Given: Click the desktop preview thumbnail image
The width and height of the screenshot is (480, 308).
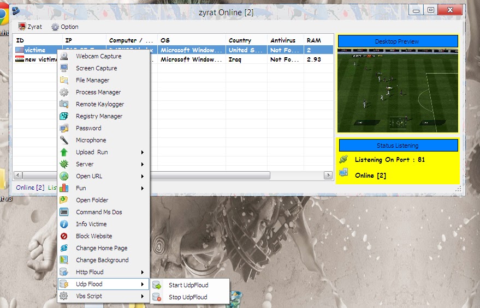Looking at the screenshot, I should point(398,90).
